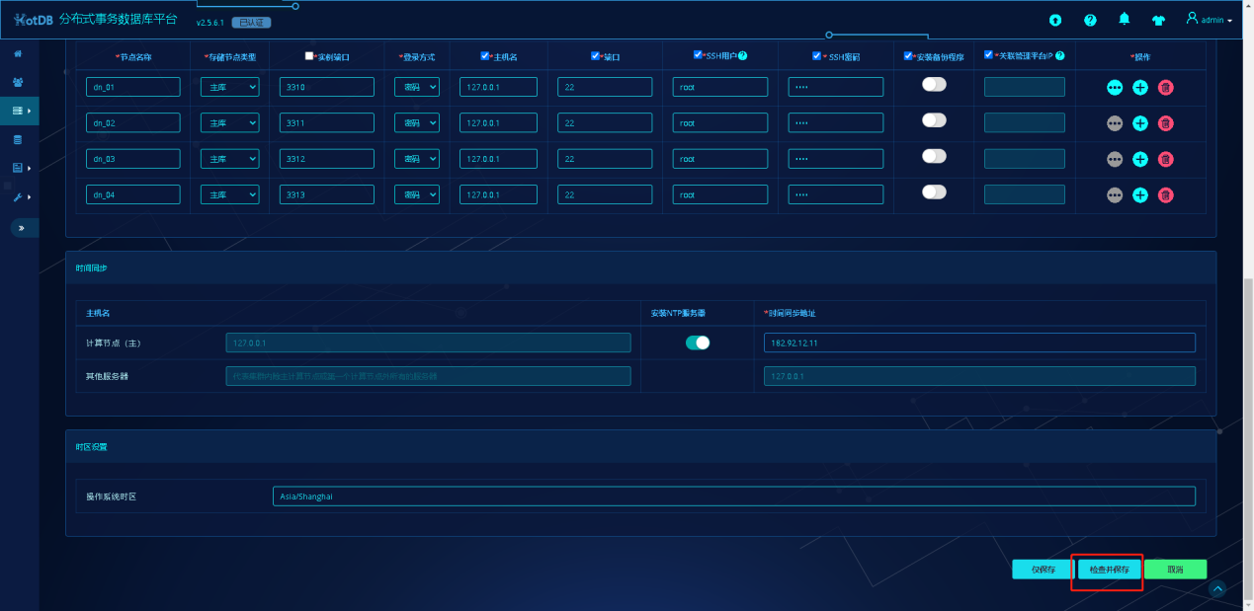Click the time sync address field 182.92.12.11
1254x611 pixels.
click(x=979, y=343)
